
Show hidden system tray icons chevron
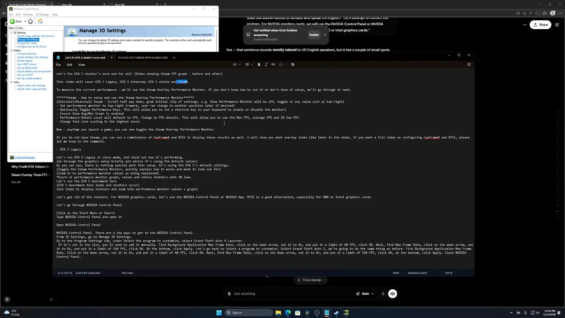pyautogui.click(x=512, y=313)
